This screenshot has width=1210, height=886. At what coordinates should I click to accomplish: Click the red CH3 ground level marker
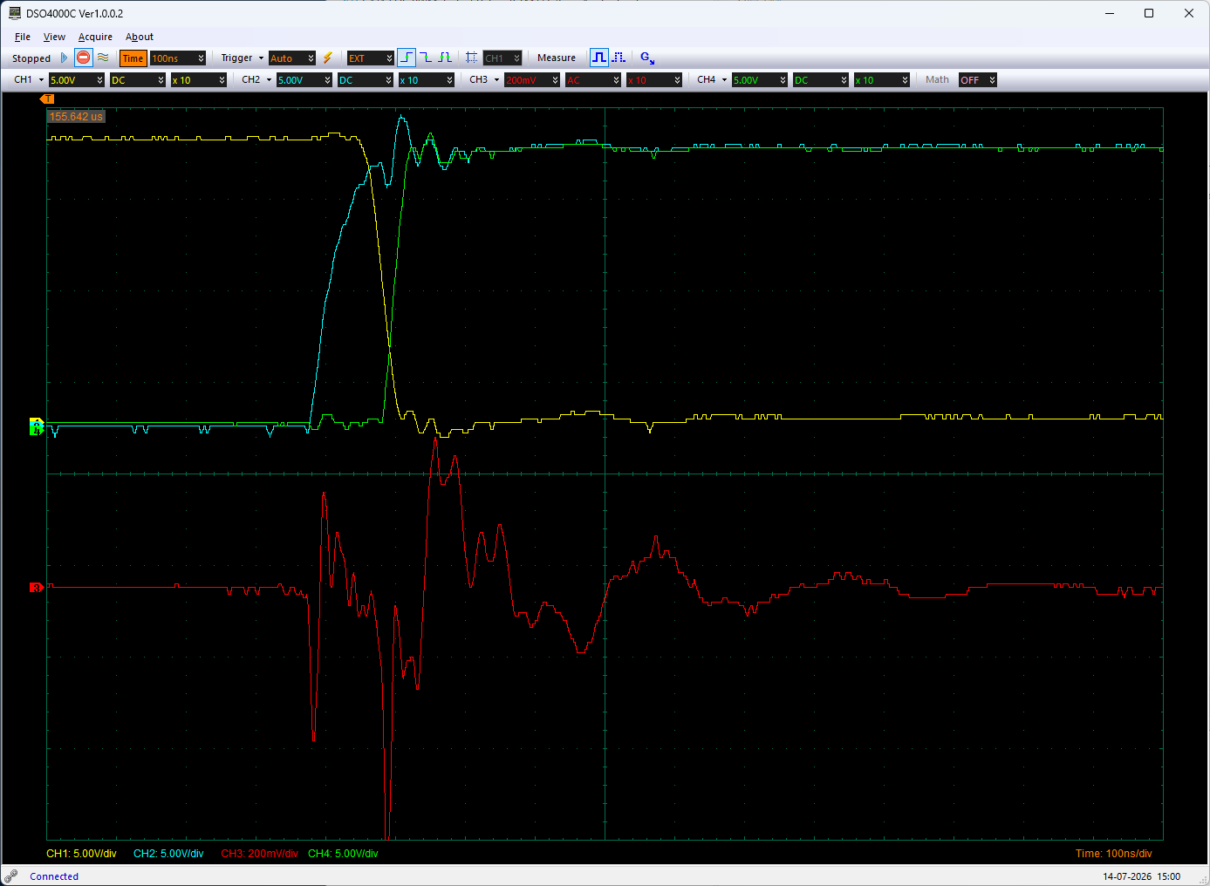pyautogui.click(x=36, y=588)
